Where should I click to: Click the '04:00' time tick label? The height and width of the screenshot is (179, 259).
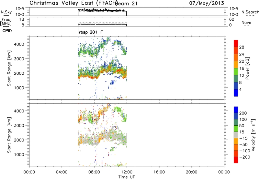(x=62, y=172)
